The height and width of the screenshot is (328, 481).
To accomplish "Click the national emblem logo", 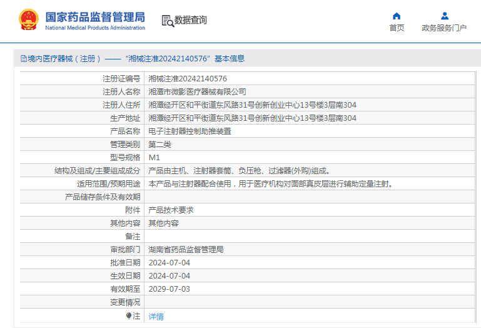I will tap(29, 19).
